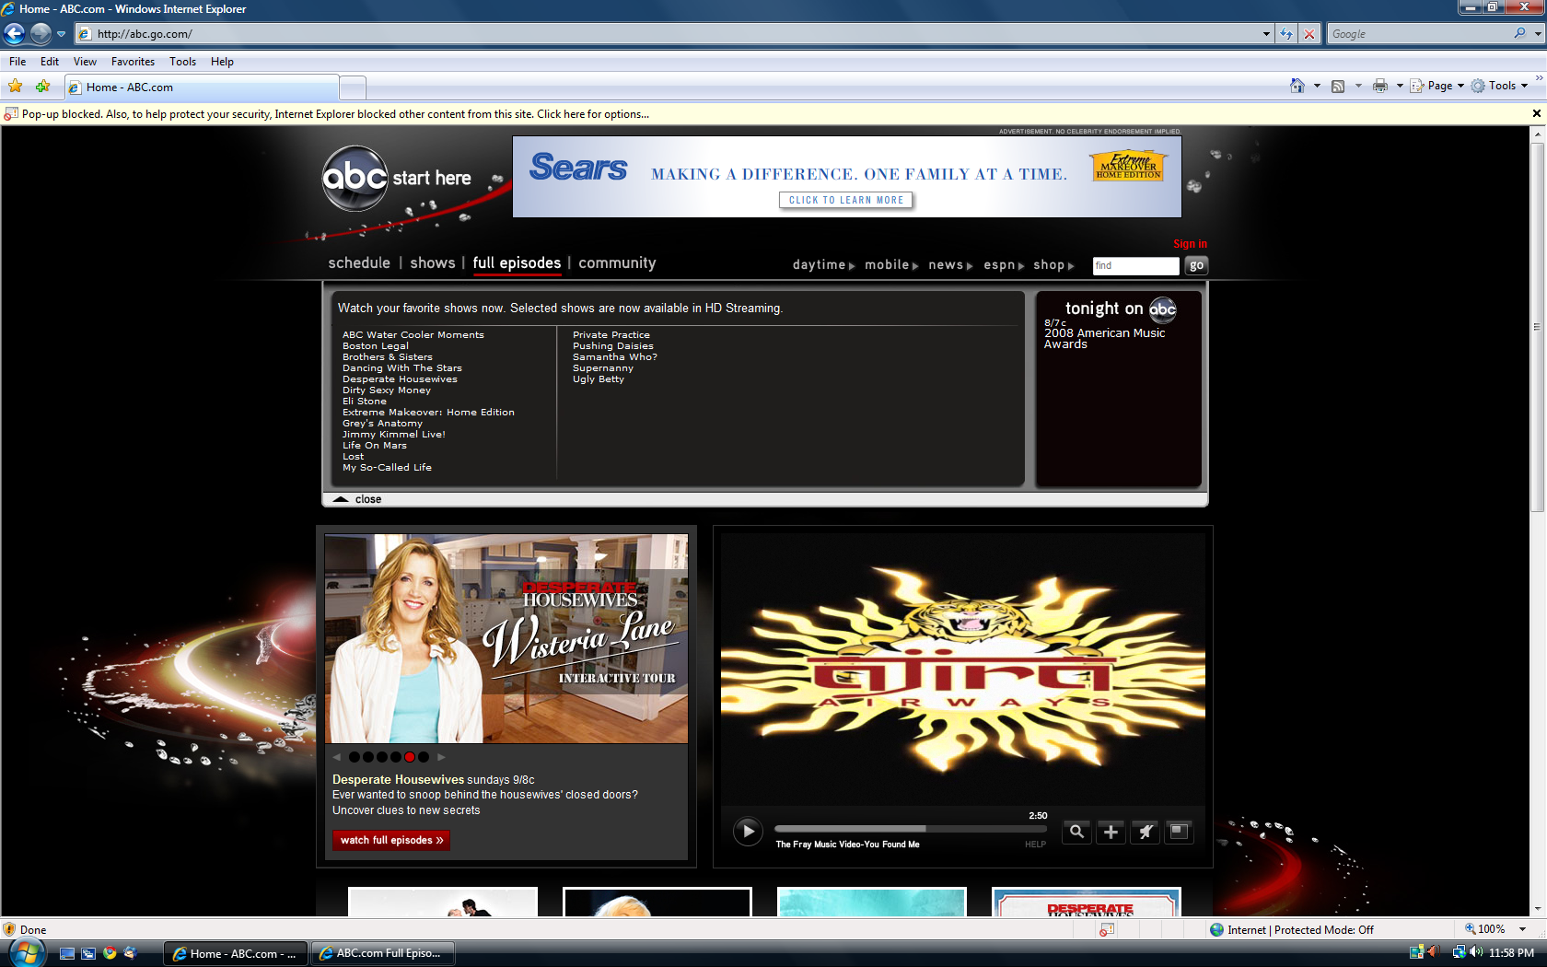Click the magnifier icon in video player

(x=1076, y=832)
